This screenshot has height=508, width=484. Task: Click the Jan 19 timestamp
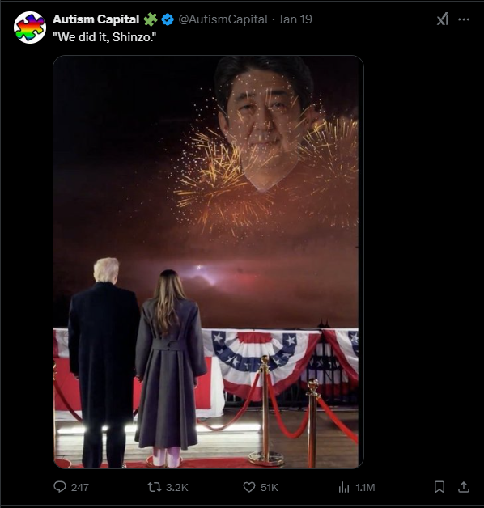click(295, 19)
